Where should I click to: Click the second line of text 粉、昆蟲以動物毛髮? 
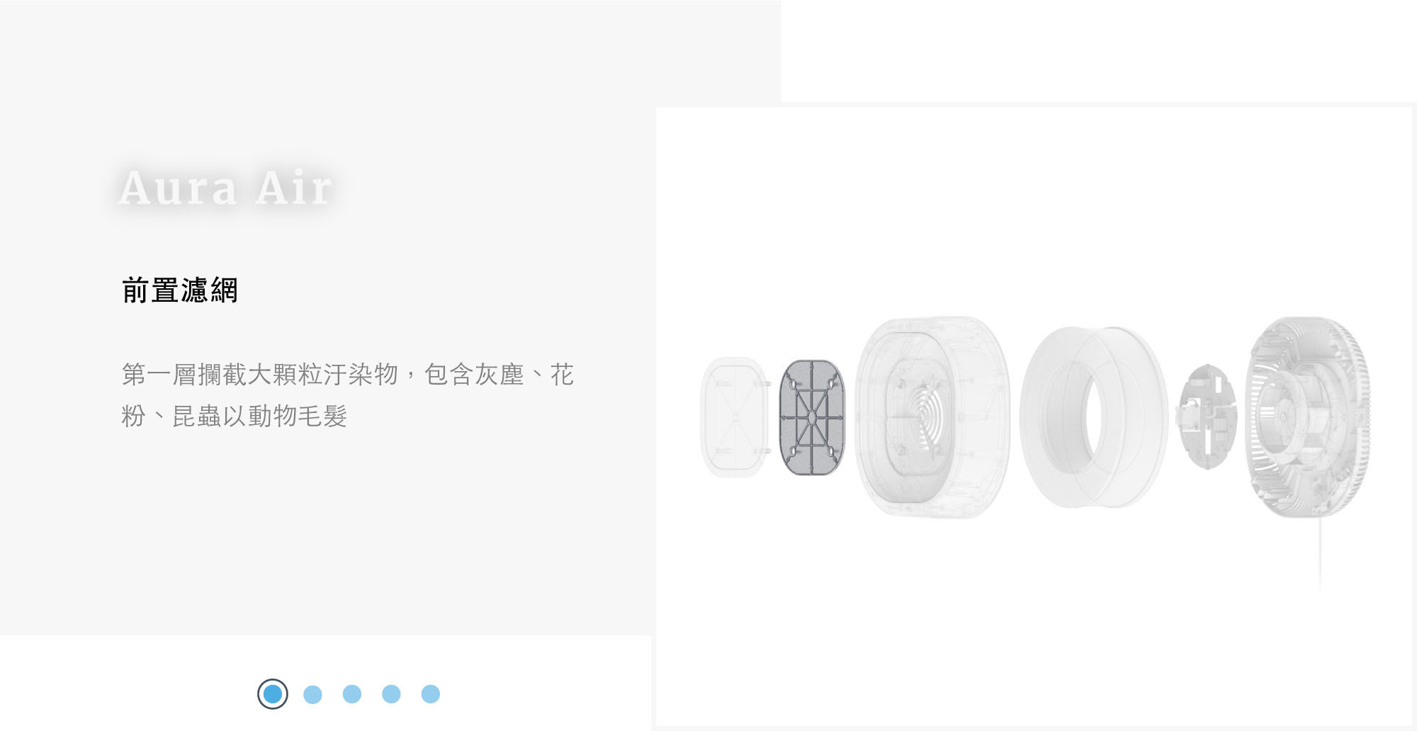point(235,416)
